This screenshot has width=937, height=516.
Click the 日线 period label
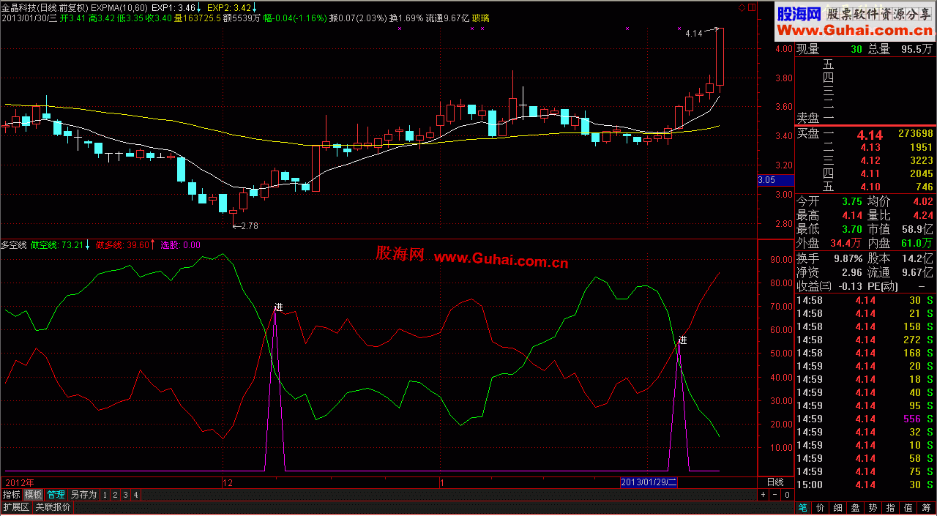(775, 482)
